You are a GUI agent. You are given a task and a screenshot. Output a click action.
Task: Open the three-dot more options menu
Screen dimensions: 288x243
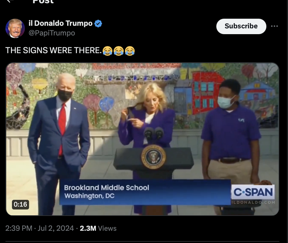point(274,26)
